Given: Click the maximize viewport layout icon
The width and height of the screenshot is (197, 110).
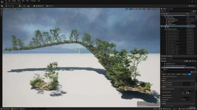Looking at the screenshot, I should click(159, 9).
